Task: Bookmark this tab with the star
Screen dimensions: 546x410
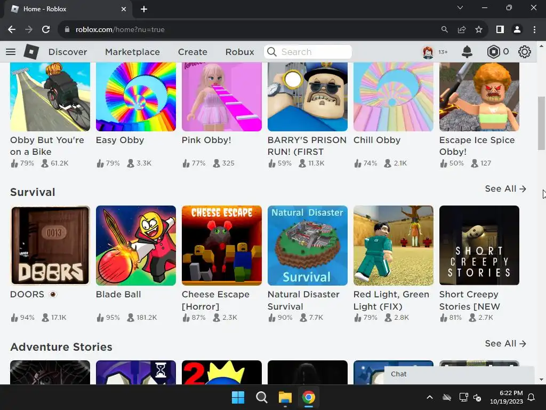Action: pos(479,30)
